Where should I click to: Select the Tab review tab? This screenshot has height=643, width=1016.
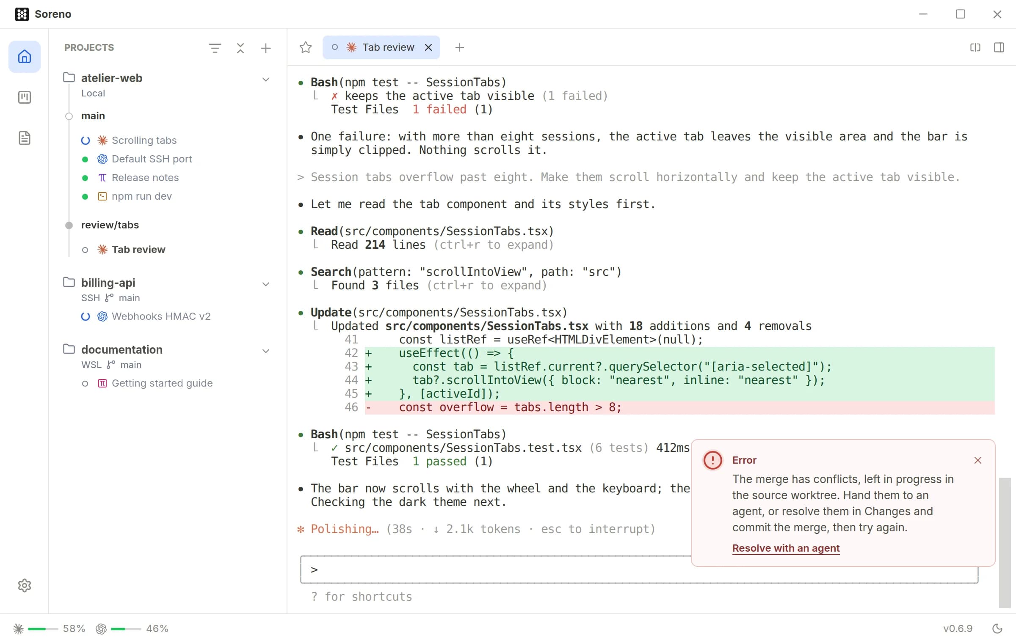[x=381, y=47]
